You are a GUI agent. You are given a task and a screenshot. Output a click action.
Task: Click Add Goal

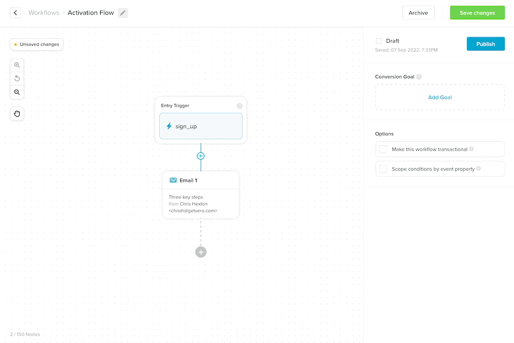[x=440, y=97]
